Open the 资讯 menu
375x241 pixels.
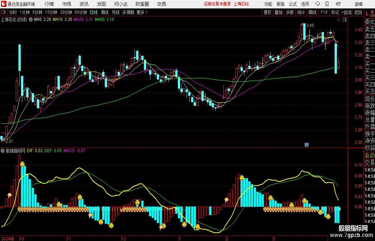point(84,4)
